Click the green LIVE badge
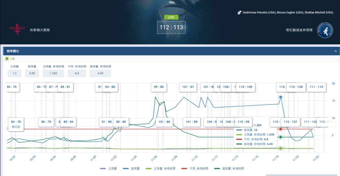 click(x=171, y=17)
